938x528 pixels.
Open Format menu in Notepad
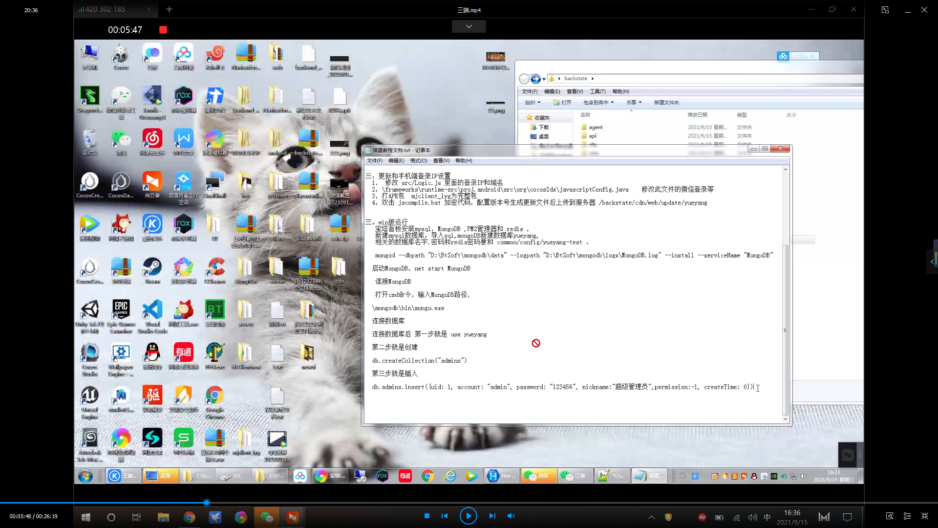(419, 160)
